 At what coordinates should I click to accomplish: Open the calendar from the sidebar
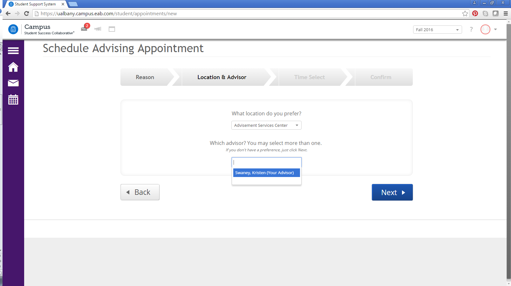coord(13,99)
